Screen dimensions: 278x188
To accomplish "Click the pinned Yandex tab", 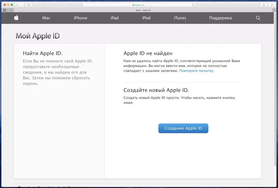I will pyautogui.click(x=11, y=10).
